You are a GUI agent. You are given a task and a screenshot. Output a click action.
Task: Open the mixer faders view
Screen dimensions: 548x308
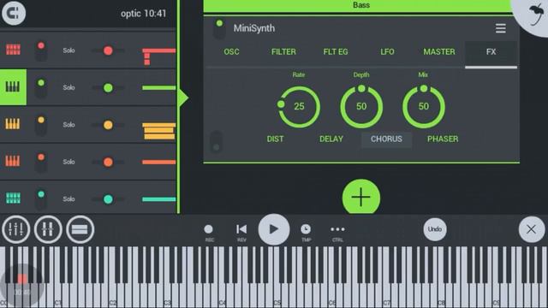click(15, 229)
